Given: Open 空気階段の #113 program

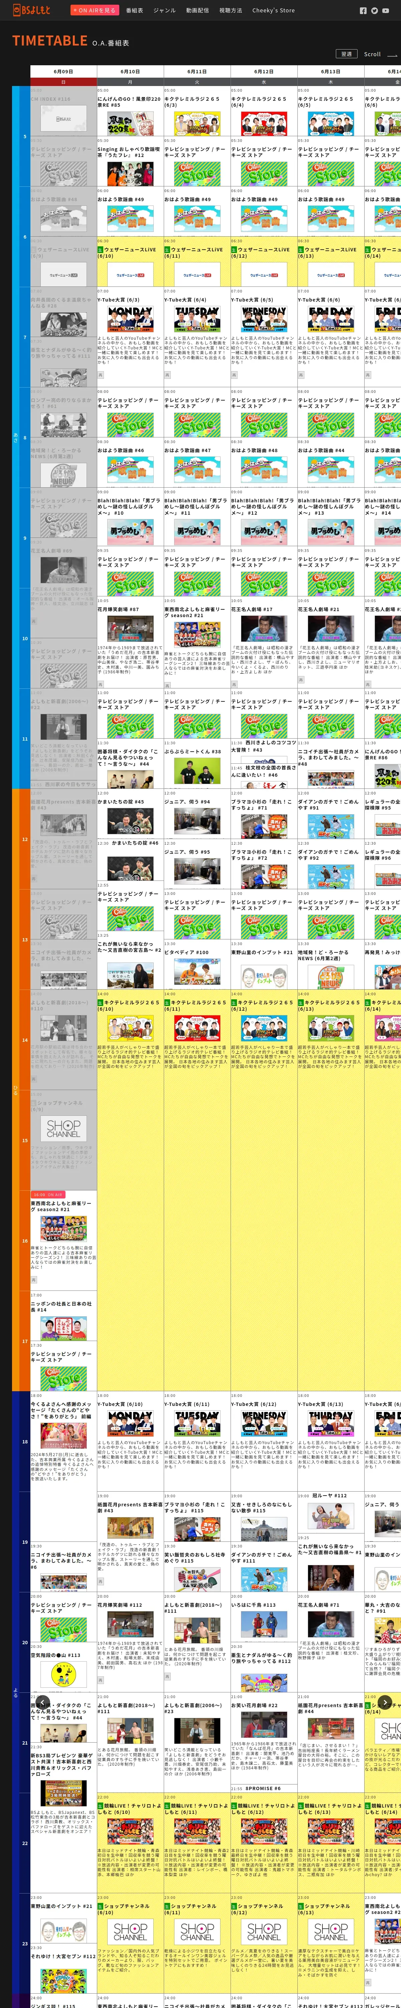Looking at the screenshot, I should [64, 1668].
